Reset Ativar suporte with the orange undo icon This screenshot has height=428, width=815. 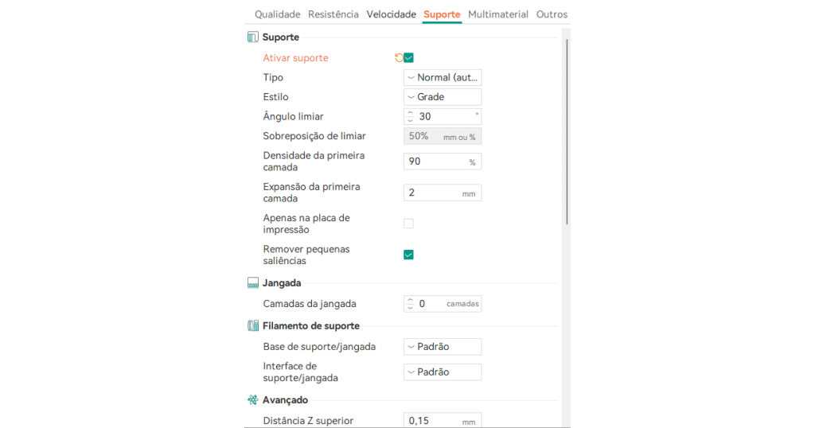[x=399, y=57]
